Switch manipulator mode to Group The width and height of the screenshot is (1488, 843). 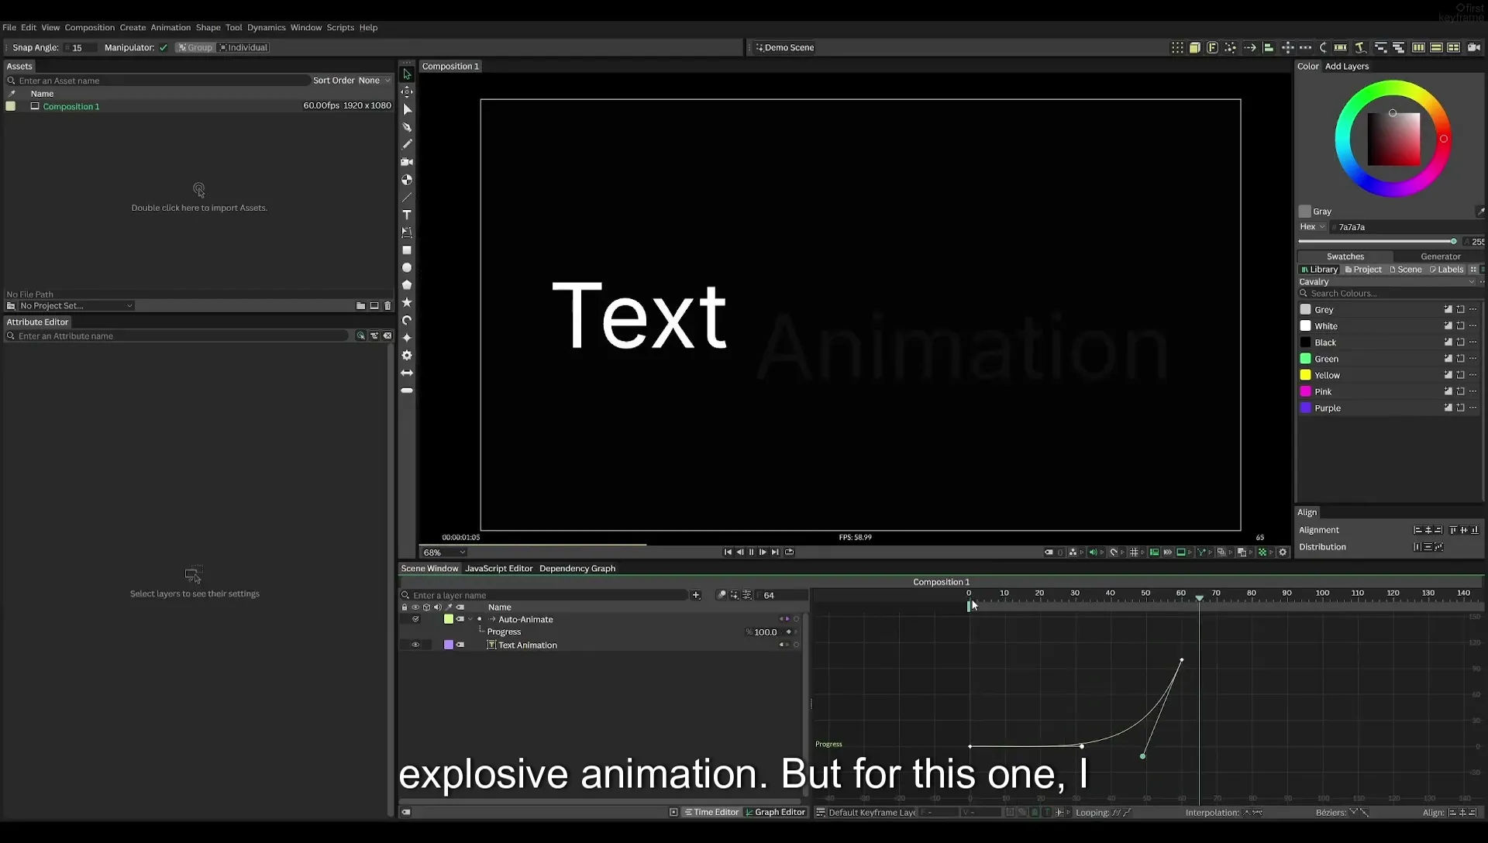[x=195, y=48]
